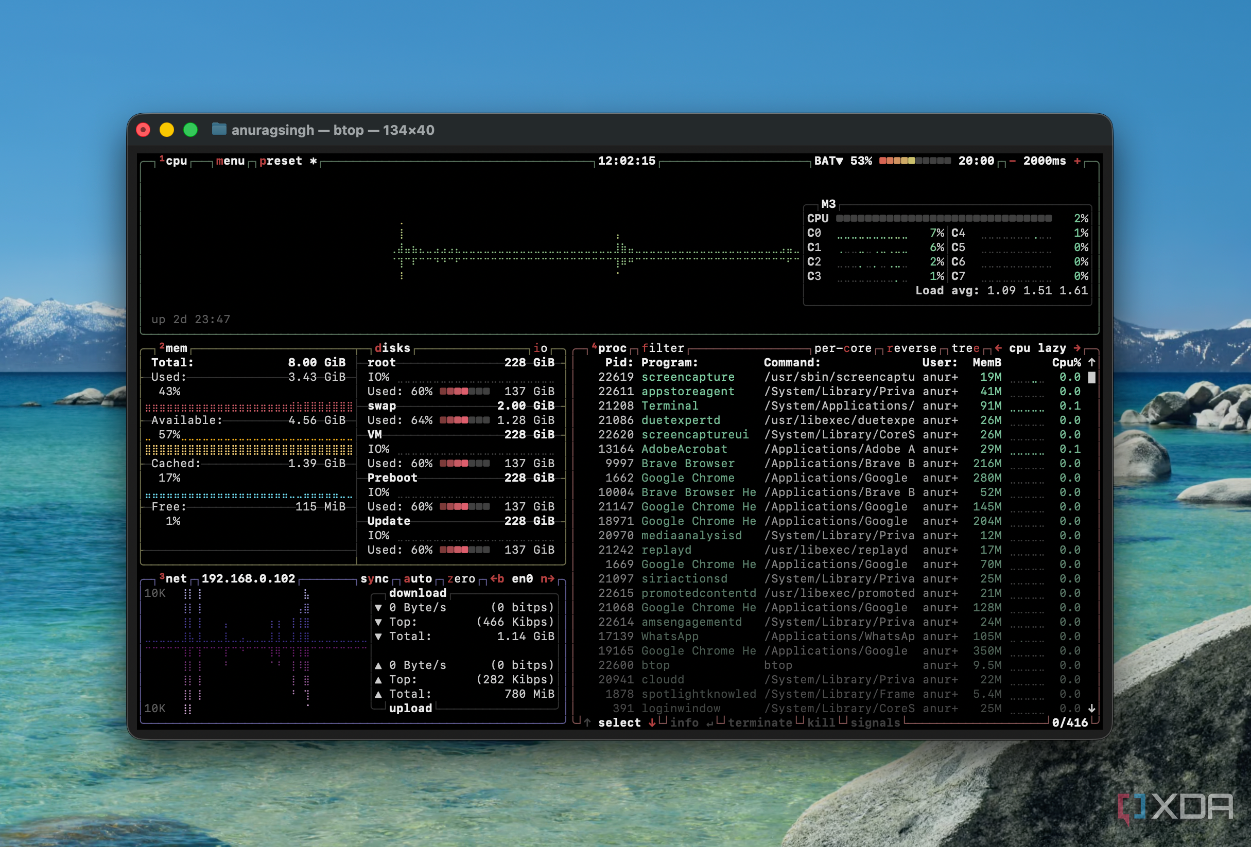Click the root disk used bar
The image size is (1251, 847).
pyautogui.click(x=464, y=391)
